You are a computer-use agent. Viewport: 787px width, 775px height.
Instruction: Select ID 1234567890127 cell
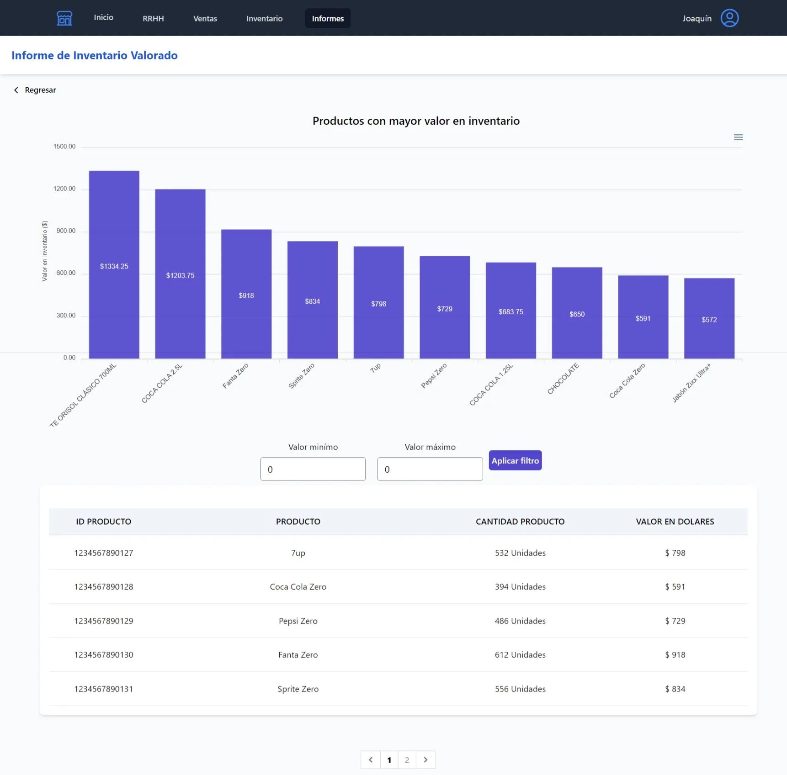pos(104,553)
